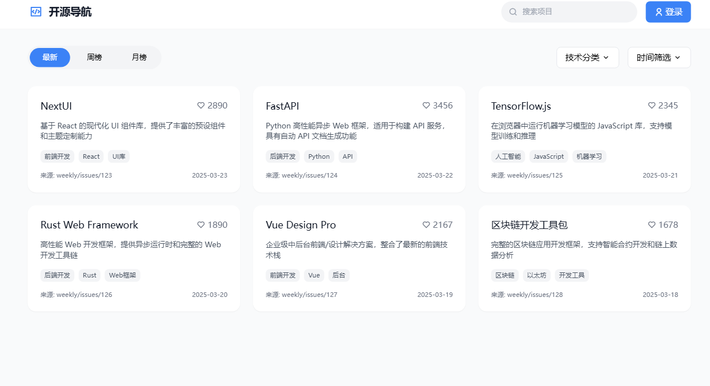
Task: Select the 以太坊 tag
Action: click(x=536, y=275)
